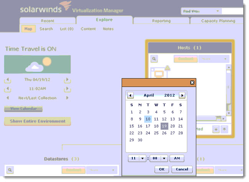Show previous month in calendar popup

coord(130,95)
